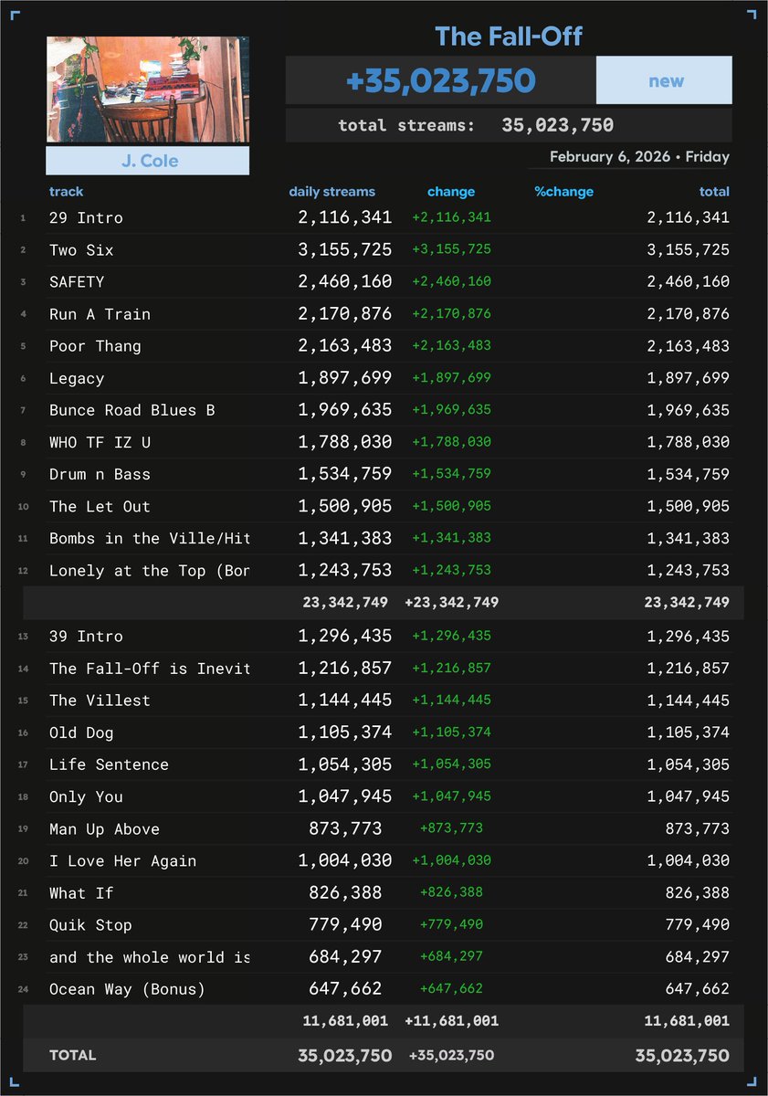Click the total streams: 35,023,750 line

pos(476,125)
